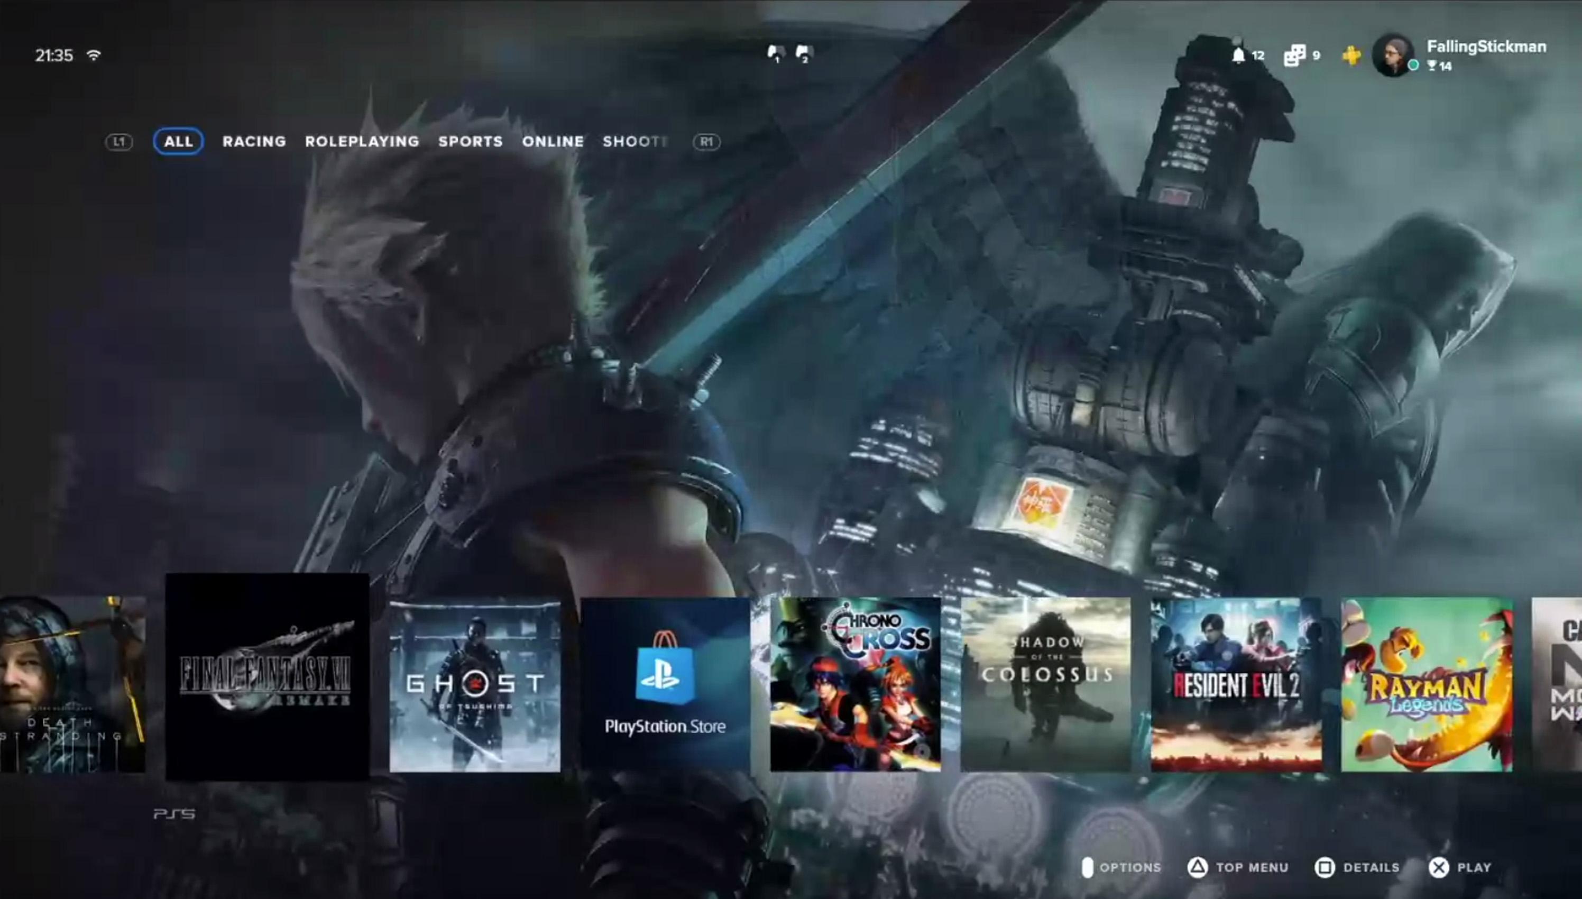Screen dimensions: 1582x899
Task: Click the OPTIONS label
Action: point(1130,867)
